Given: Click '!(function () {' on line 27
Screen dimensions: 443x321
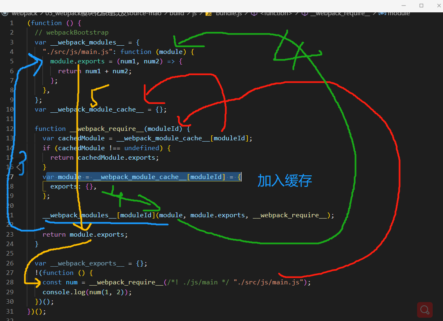Looking at the screenshot, I should 64,273.
